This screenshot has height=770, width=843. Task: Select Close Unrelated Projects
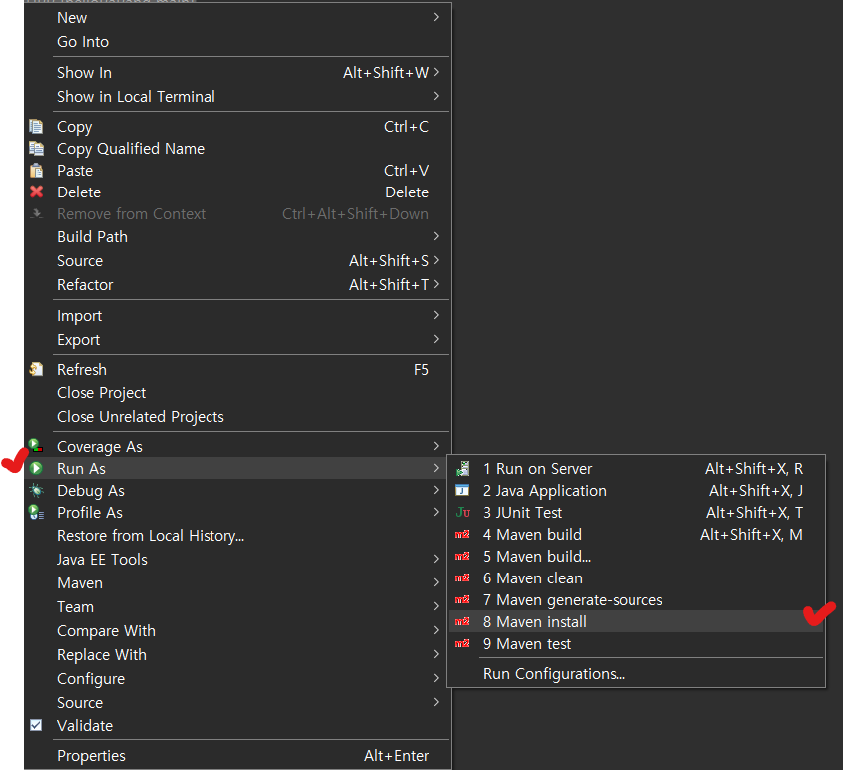click(140, 417)
